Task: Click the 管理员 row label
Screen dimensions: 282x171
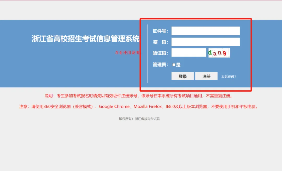Action: pos(160,65)
